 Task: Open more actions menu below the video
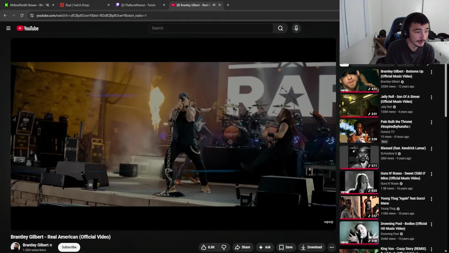pos(331,247)
